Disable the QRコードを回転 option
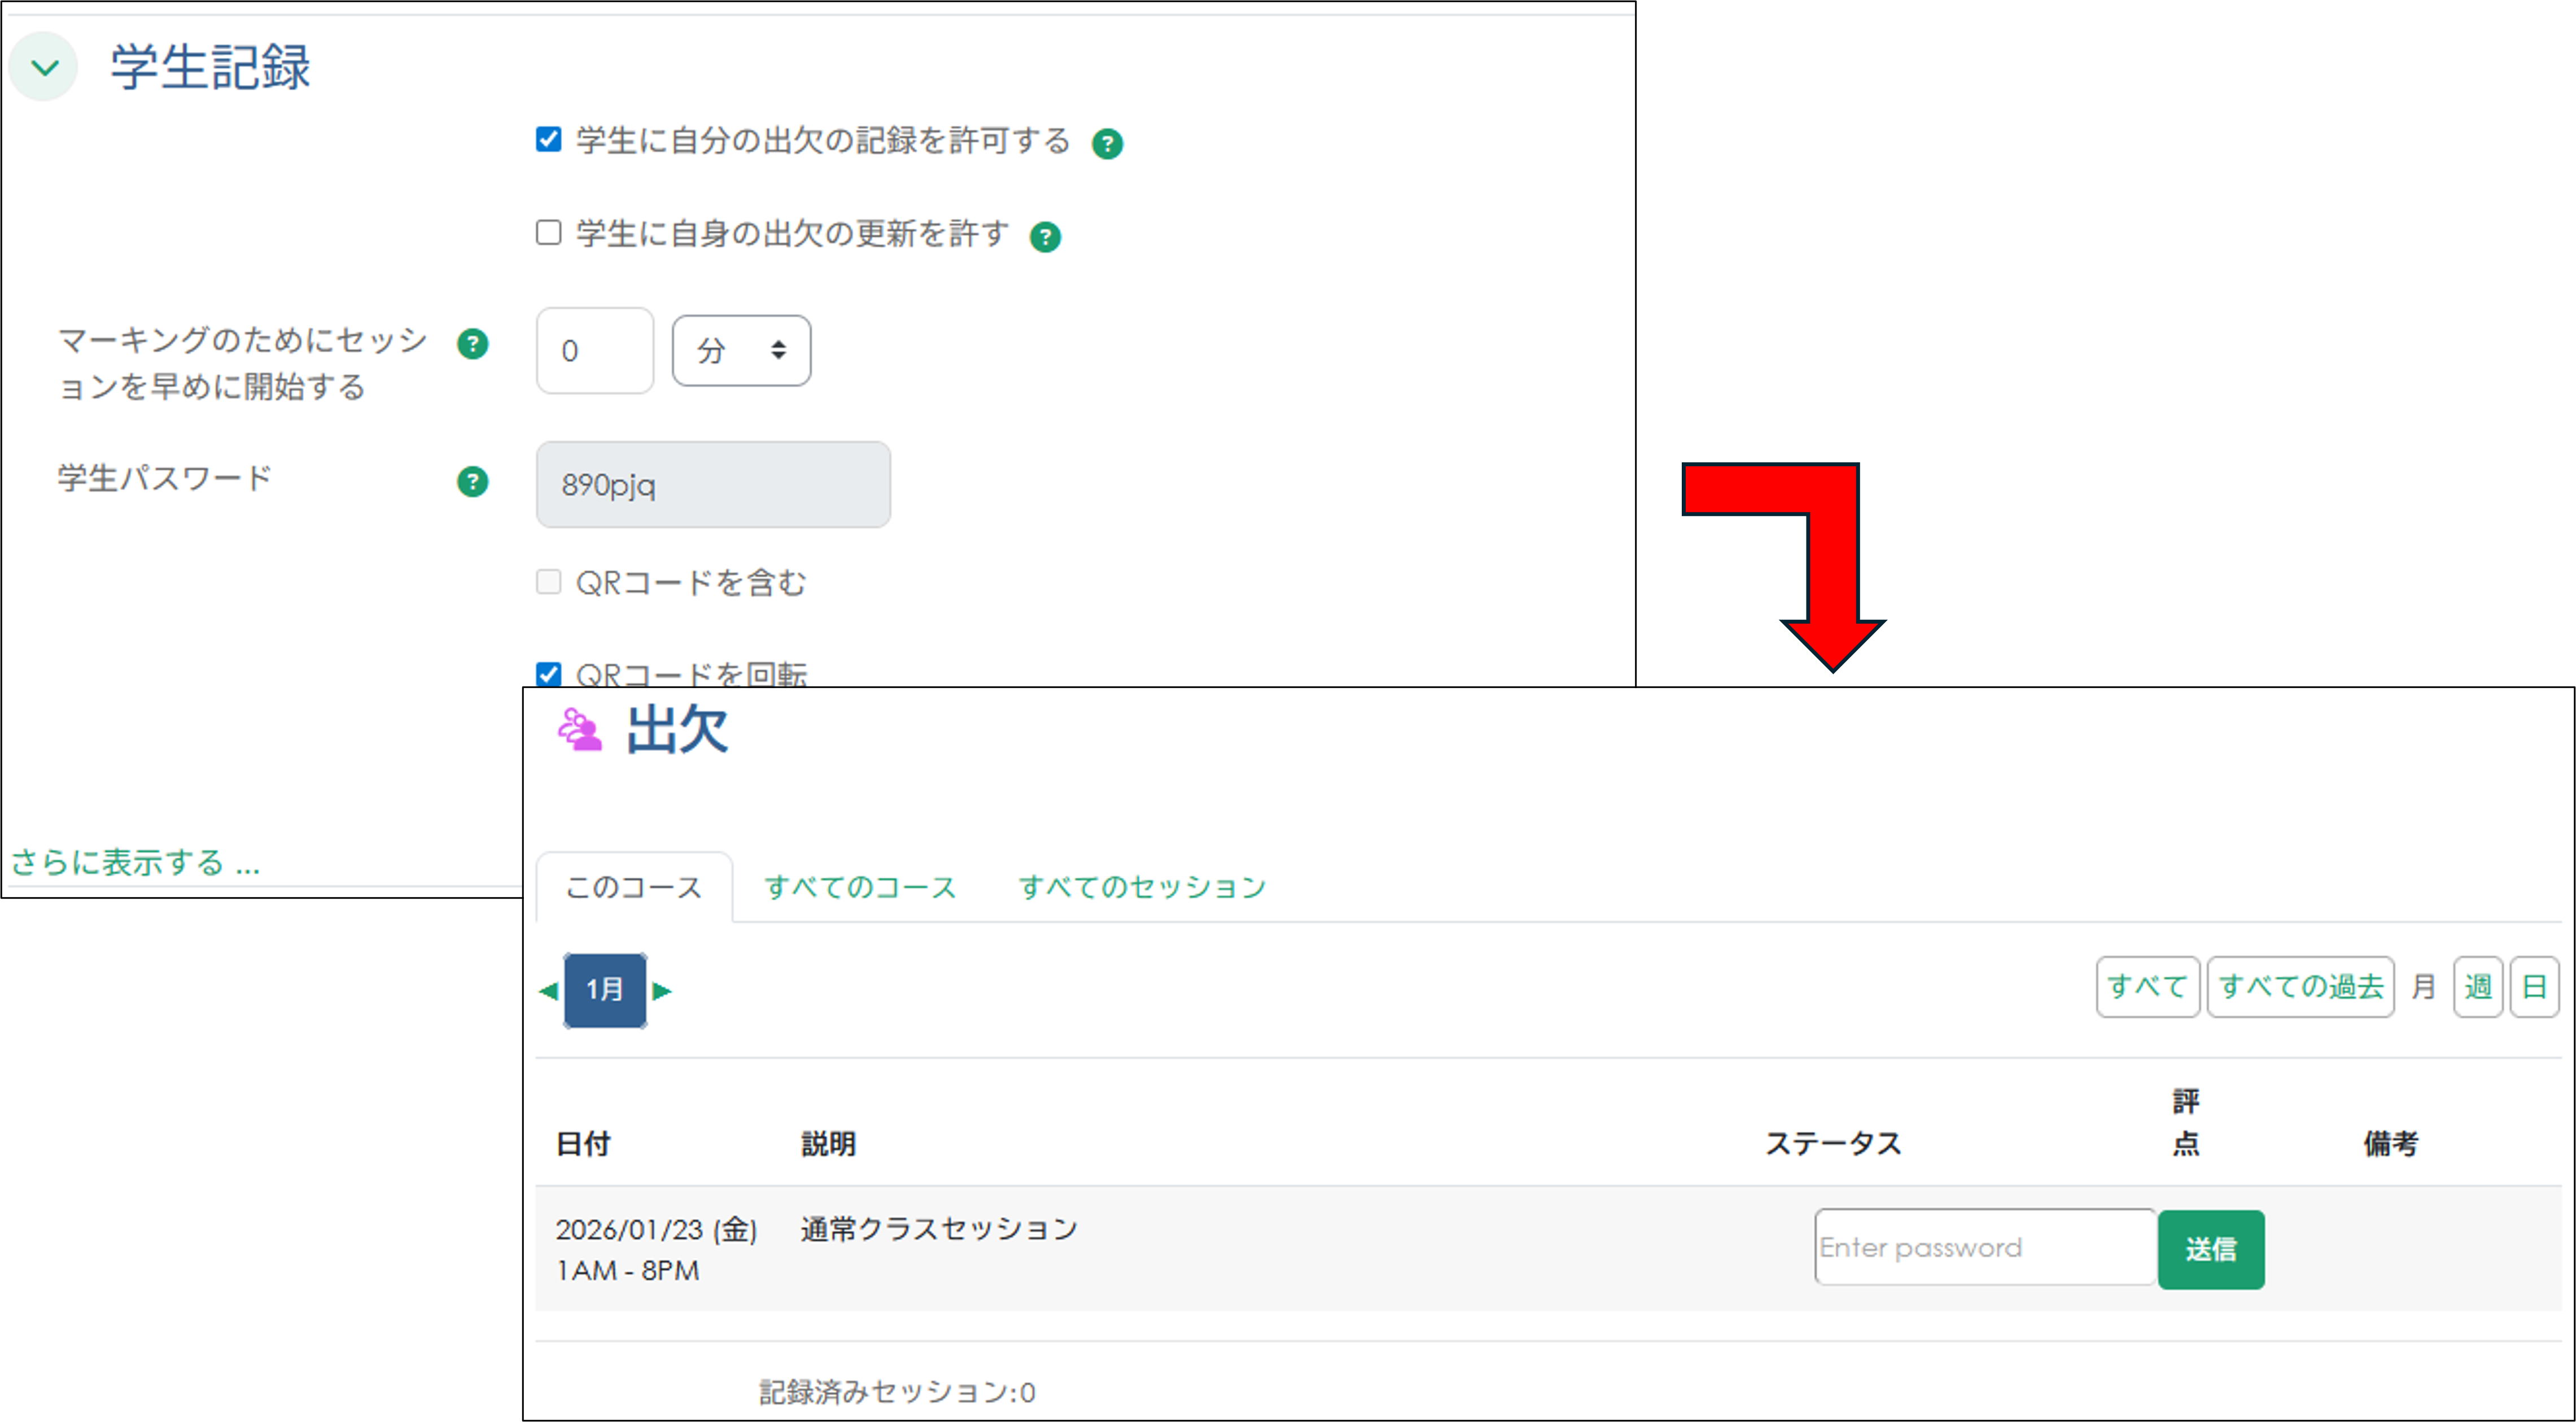Viewport: 2576px width, 1422px height. [x=549, y=673]
